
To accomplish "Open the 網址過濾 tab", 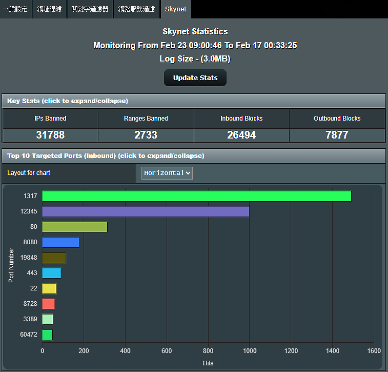I will click(x=50, y=9).
